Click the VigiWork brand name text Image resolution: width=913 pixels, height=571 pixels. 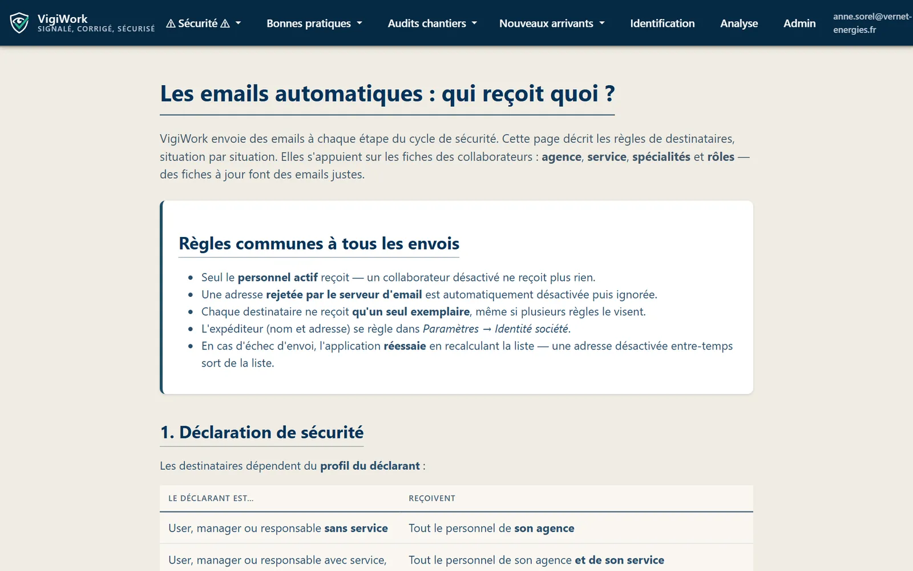point(63,19)
